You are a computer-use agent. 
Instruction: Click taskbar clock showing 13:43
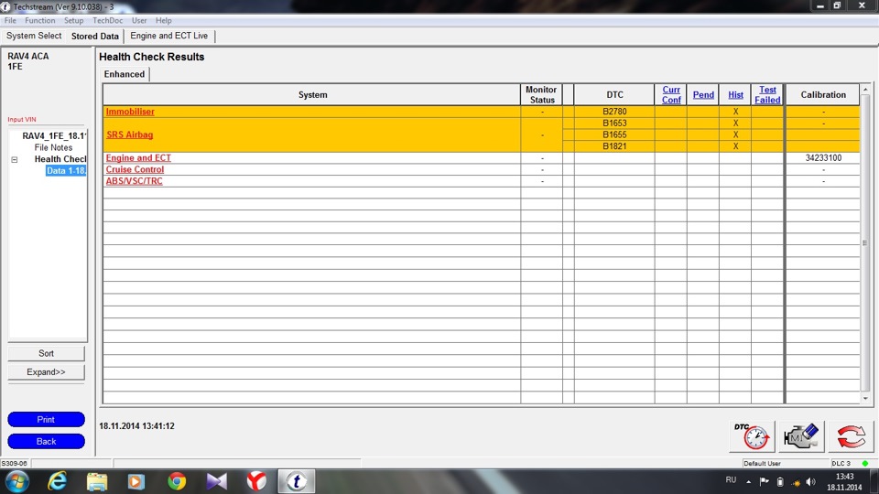[844, 482]
